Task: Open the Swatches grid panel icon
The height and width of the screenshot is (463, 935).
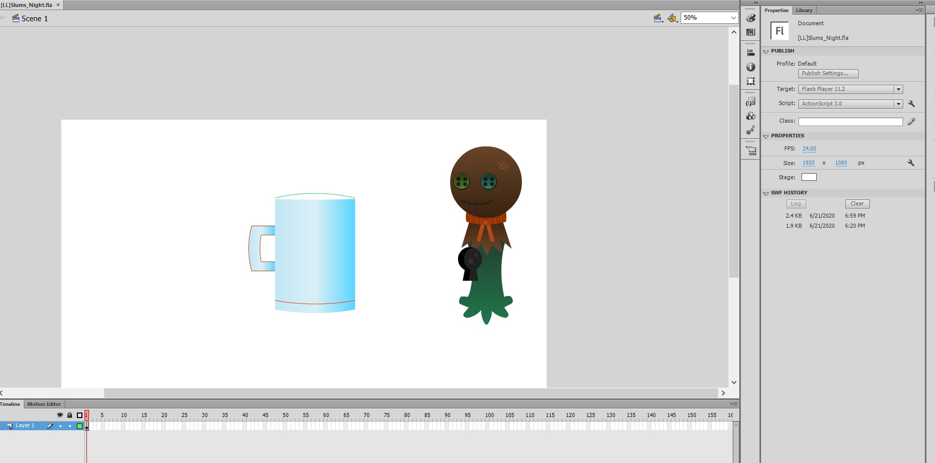Action: click(x=751, y=32)
